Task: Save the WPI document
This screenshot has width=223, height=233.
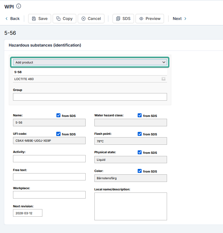Action: pos(40,18)
